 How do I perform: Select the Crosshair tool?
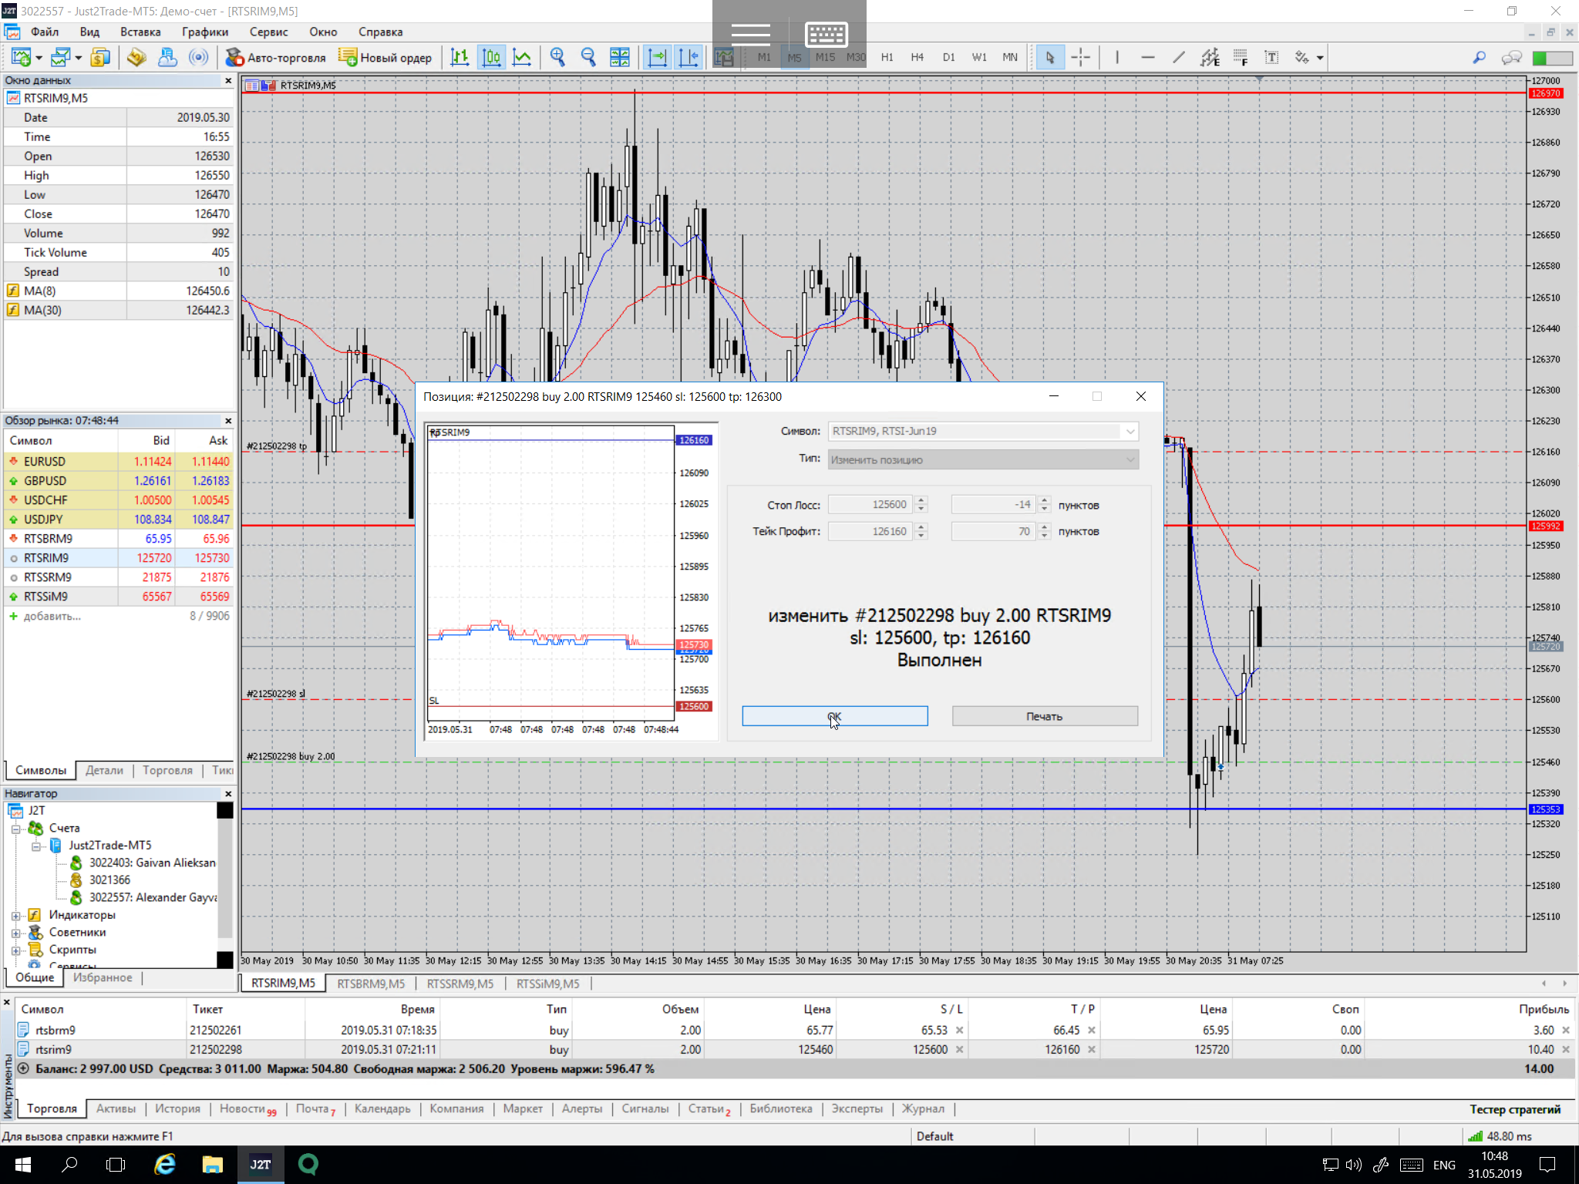[x=1080, y=57]
